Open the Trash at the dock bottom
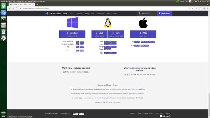Image resolution: width=210 pixels, height=118 pixels. tap(3, 114)
